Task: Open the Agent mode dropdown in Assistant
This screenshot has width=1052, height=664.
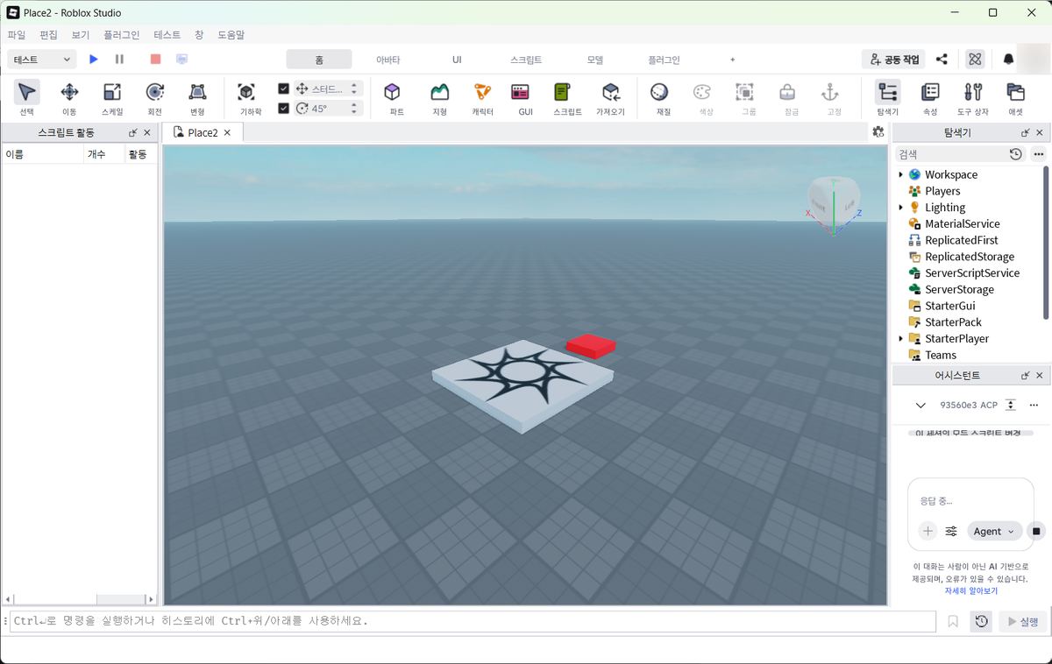Action: point(995,531)
